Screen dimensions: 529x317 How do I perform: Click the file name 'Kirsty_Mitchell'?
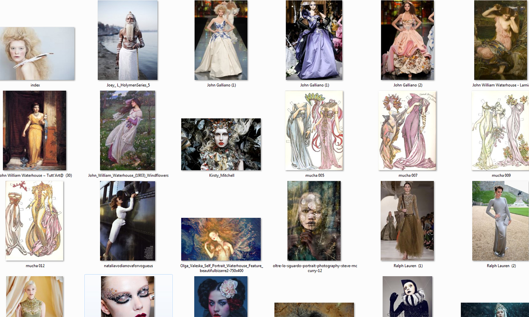222,175
